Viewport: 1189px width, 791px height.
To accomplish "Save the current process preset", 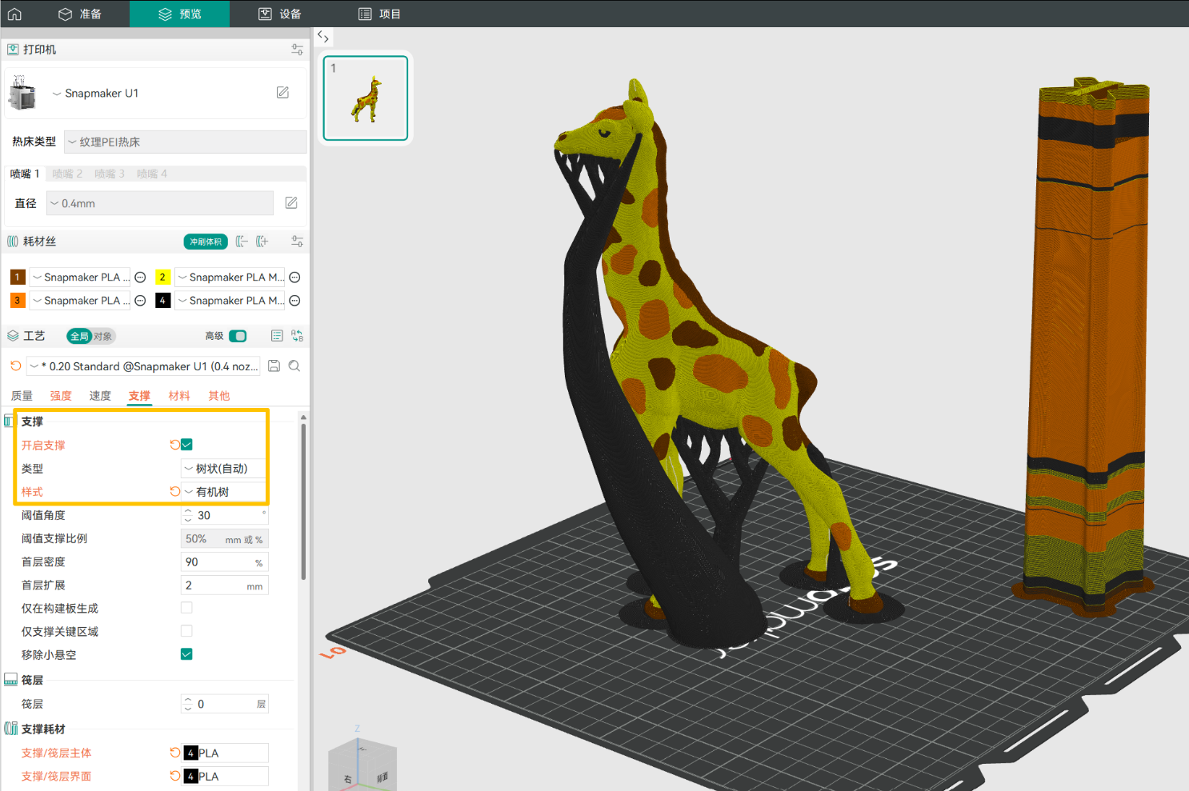I will [x=274, y=366].
